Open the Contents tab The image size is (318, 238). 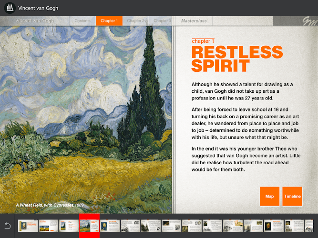(x=82, y=21)
